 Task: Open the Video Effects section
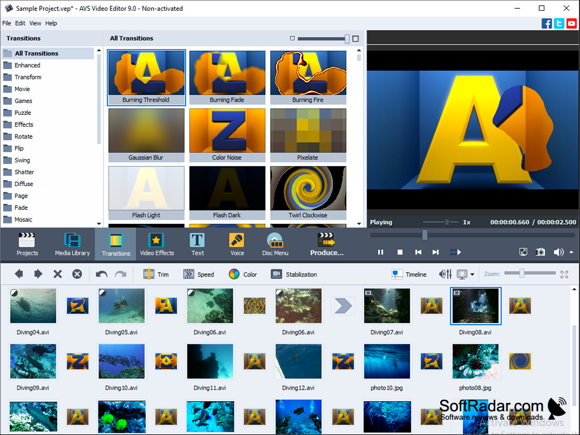click(x=157, y=244)
